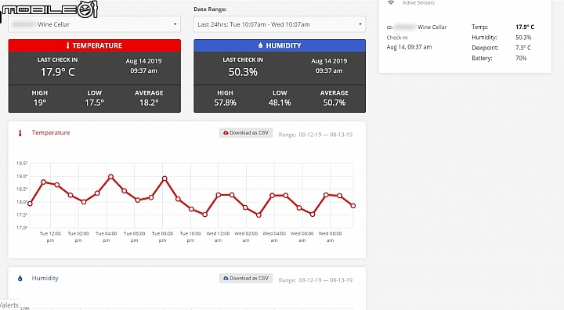Open the alerts tab at bottom left
This screenshot has height=310, width=564.
9,305
